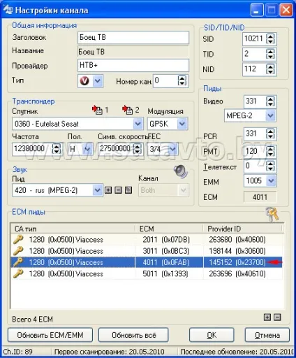Expand the Модуляция QPSK dropdown
Viewport: 296px width, 358px height.
coord(182,124)
